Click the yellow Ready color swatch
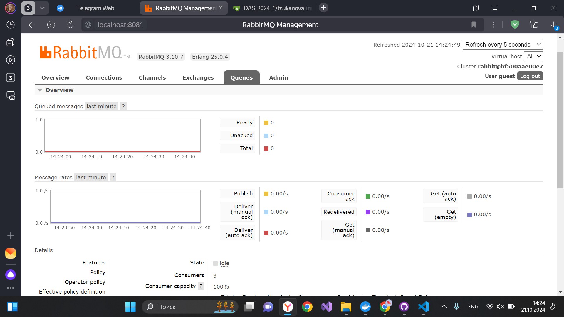The height and width of the screenshot is (317, 564). click(x=266, y=123)
